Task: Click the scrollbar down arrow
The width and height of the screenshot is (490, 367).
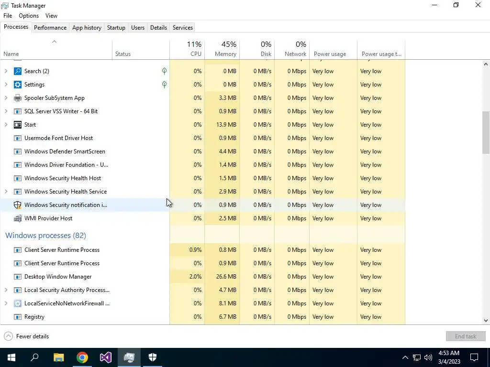Action: pos(486,321)
